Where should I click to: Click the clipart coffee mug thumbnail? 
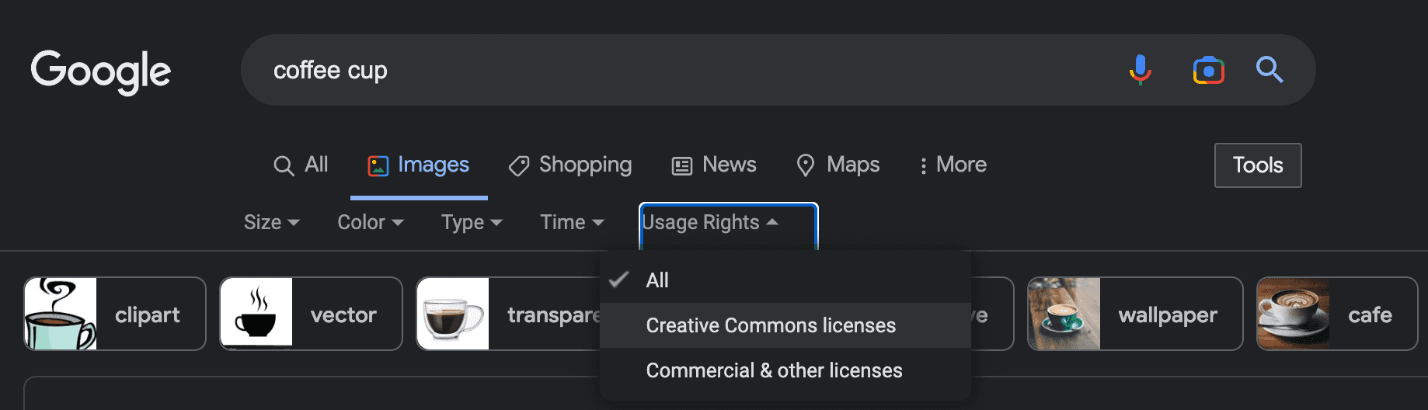(x=61, y=314)
